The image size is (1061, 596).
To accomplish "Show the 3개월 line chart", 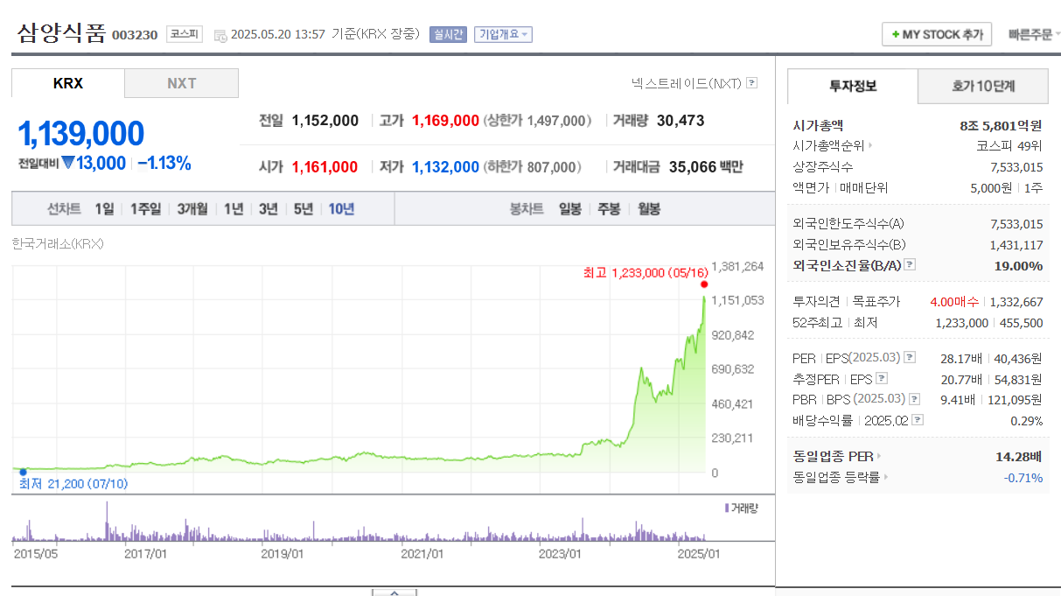I will (192, 209).
